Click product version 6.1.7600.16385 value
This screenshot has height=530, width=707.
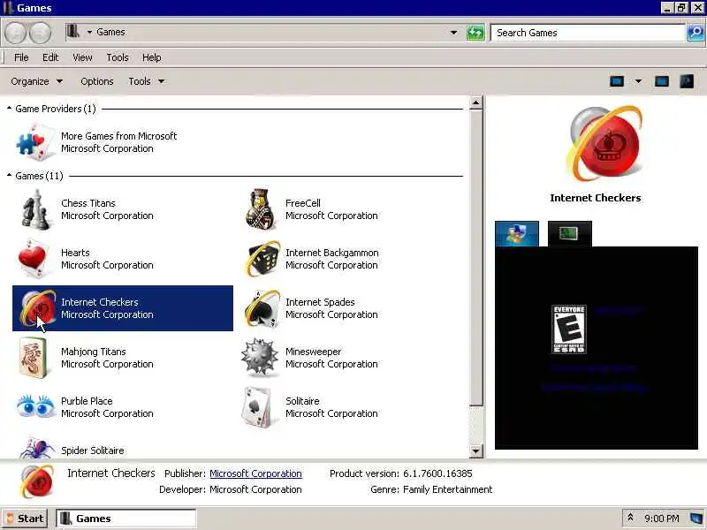(x=437, y=473)
